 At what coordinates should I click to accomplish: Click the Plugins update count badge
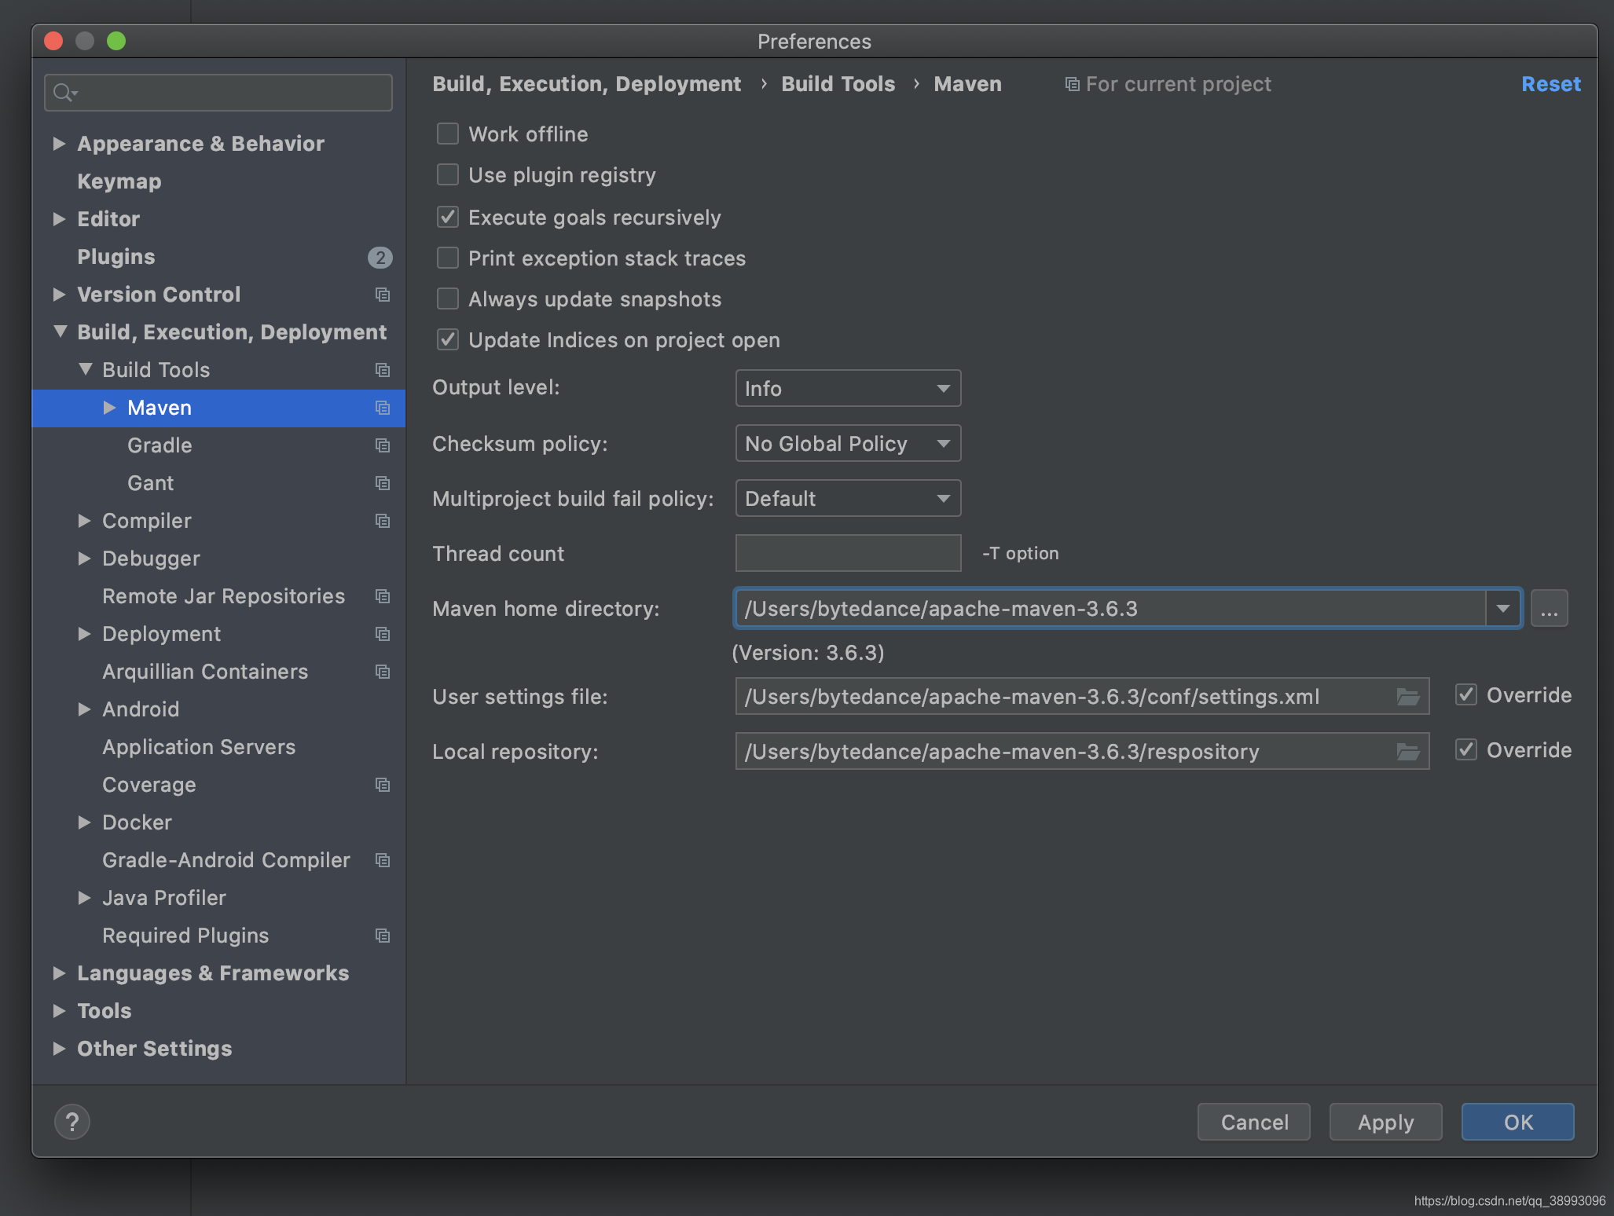click(380, 257)
